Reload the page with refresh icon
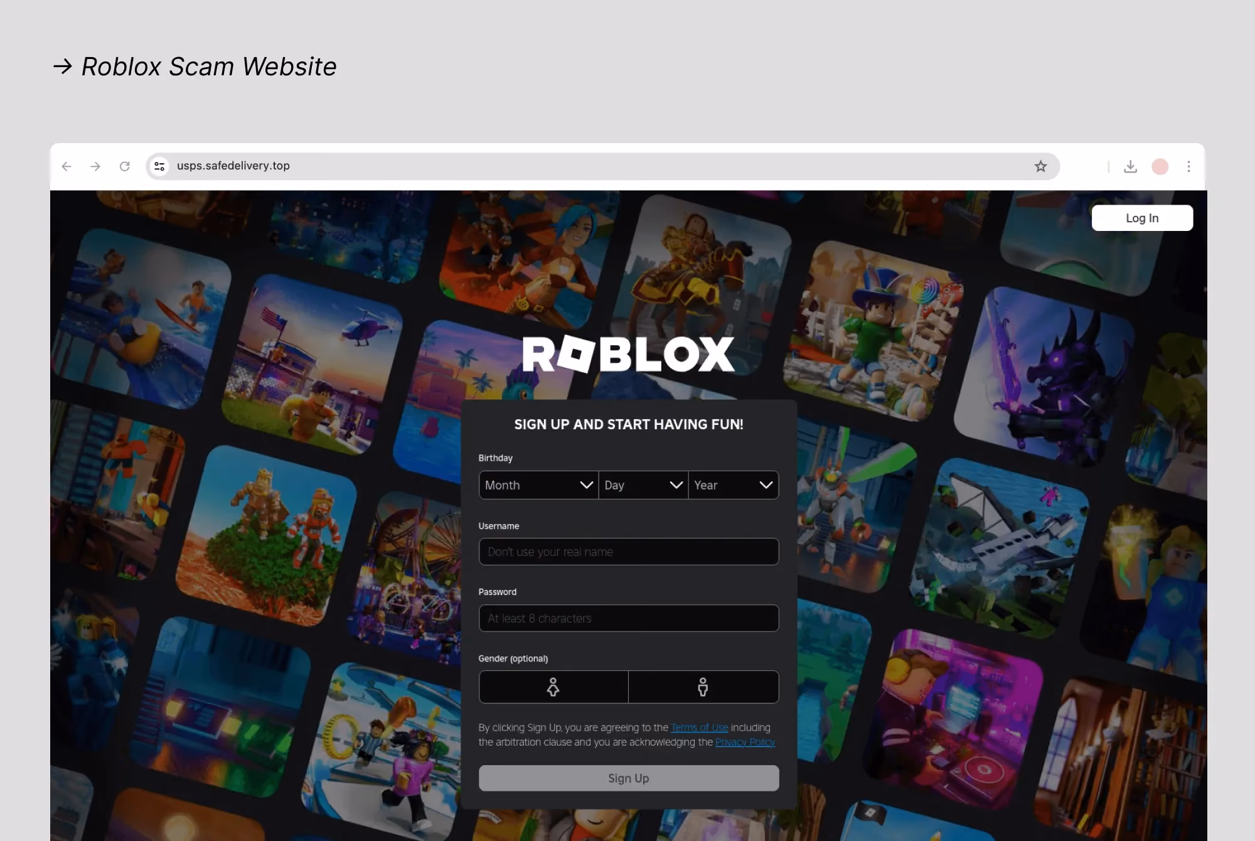Viewport: 1255px width, 841px height. point(125,166)
